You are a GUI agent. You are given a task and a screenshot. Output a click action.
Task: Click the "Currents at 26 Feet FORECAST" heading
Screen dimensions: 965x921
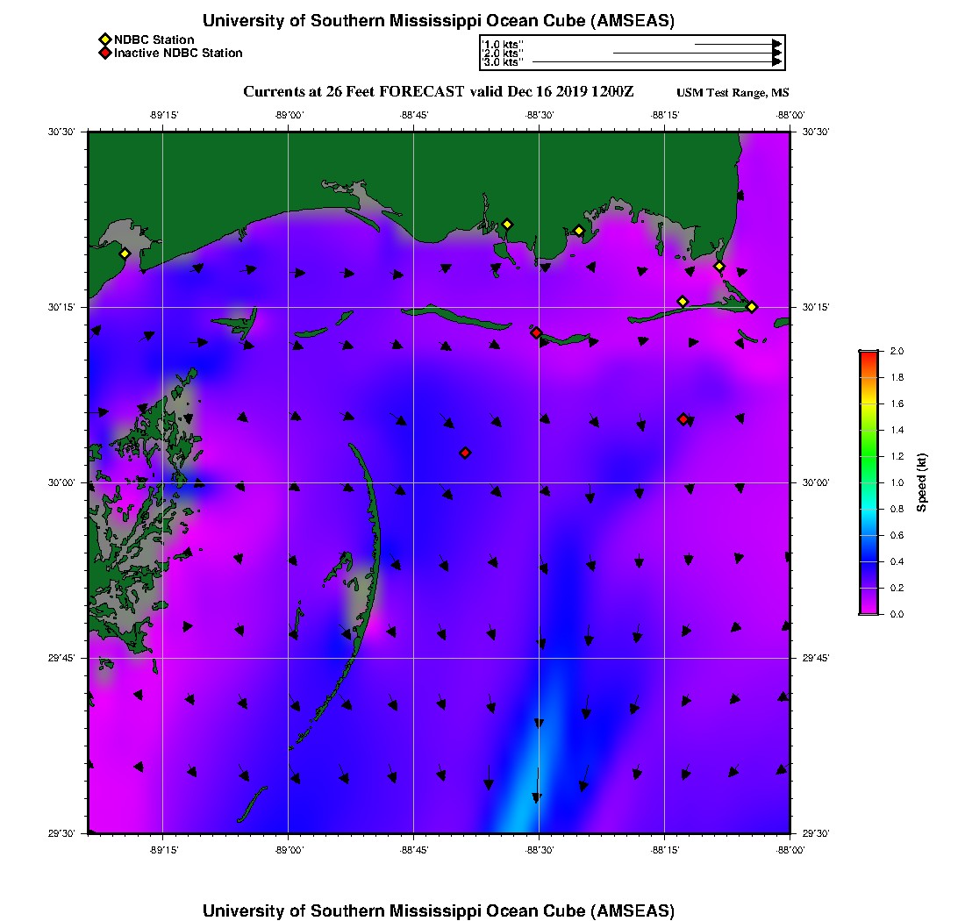pyautogui.click(x=437, y=92)
